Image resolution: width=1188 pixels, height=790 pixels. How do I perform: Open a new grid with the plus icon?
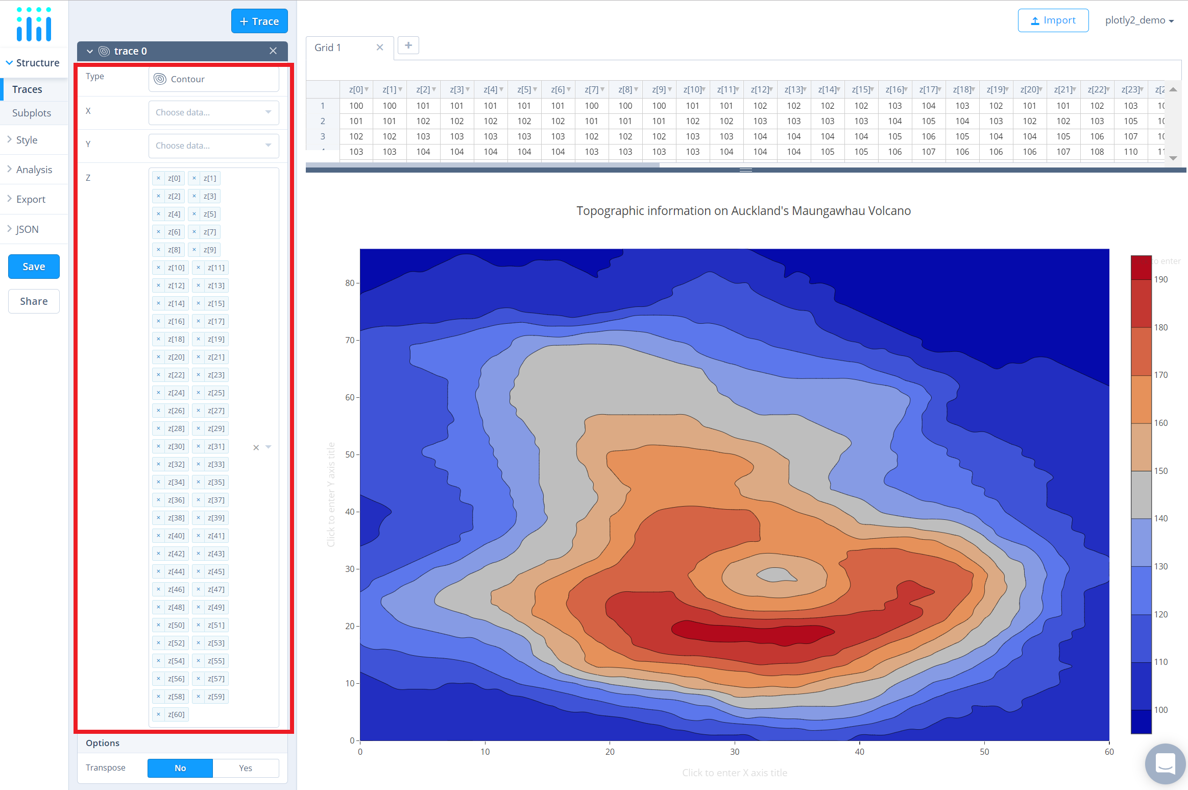pyautogui.click(x=408, y=45)
